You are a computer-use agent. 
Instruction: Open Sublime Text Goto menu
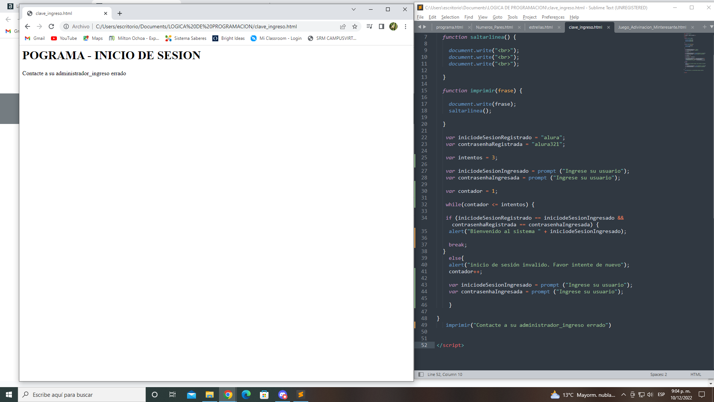coord(497,17)
